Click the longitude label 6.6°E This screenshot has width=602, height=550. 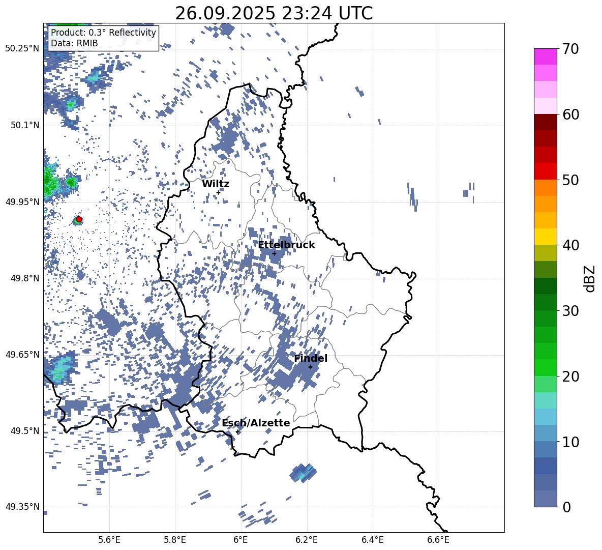(x=438, y=540)
